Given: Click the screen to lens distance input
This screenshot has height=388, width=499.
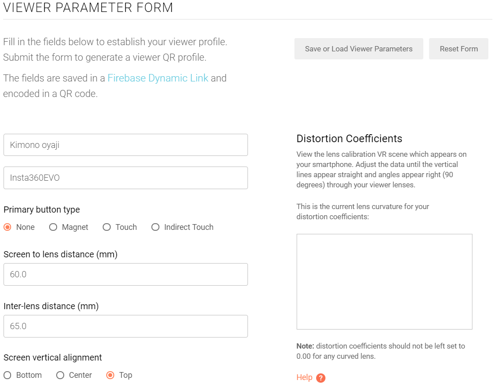Looking at the screenshot, I should (125, 275).
